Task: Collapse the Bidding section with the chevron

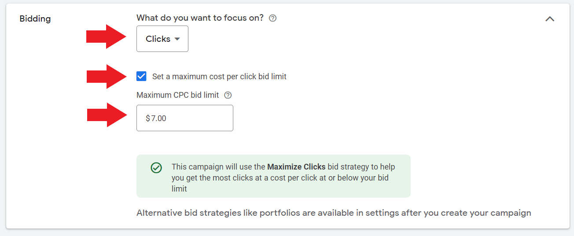Action: coord(550,19)
